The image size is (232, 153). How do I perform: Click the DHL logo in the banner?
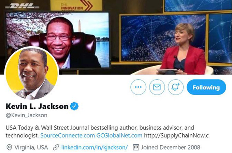point(23,6)
